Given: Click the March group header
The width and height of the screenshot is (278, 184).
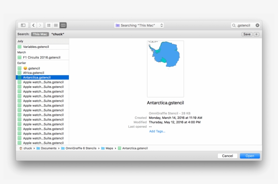Looking at the screenshot, I should [42, 52].
